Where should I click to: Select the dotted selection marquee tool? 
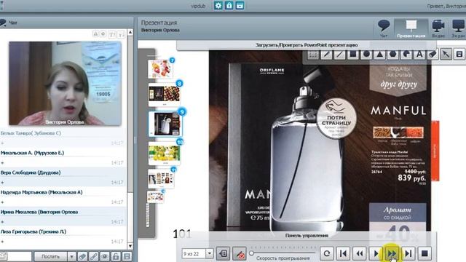[312, 55]
